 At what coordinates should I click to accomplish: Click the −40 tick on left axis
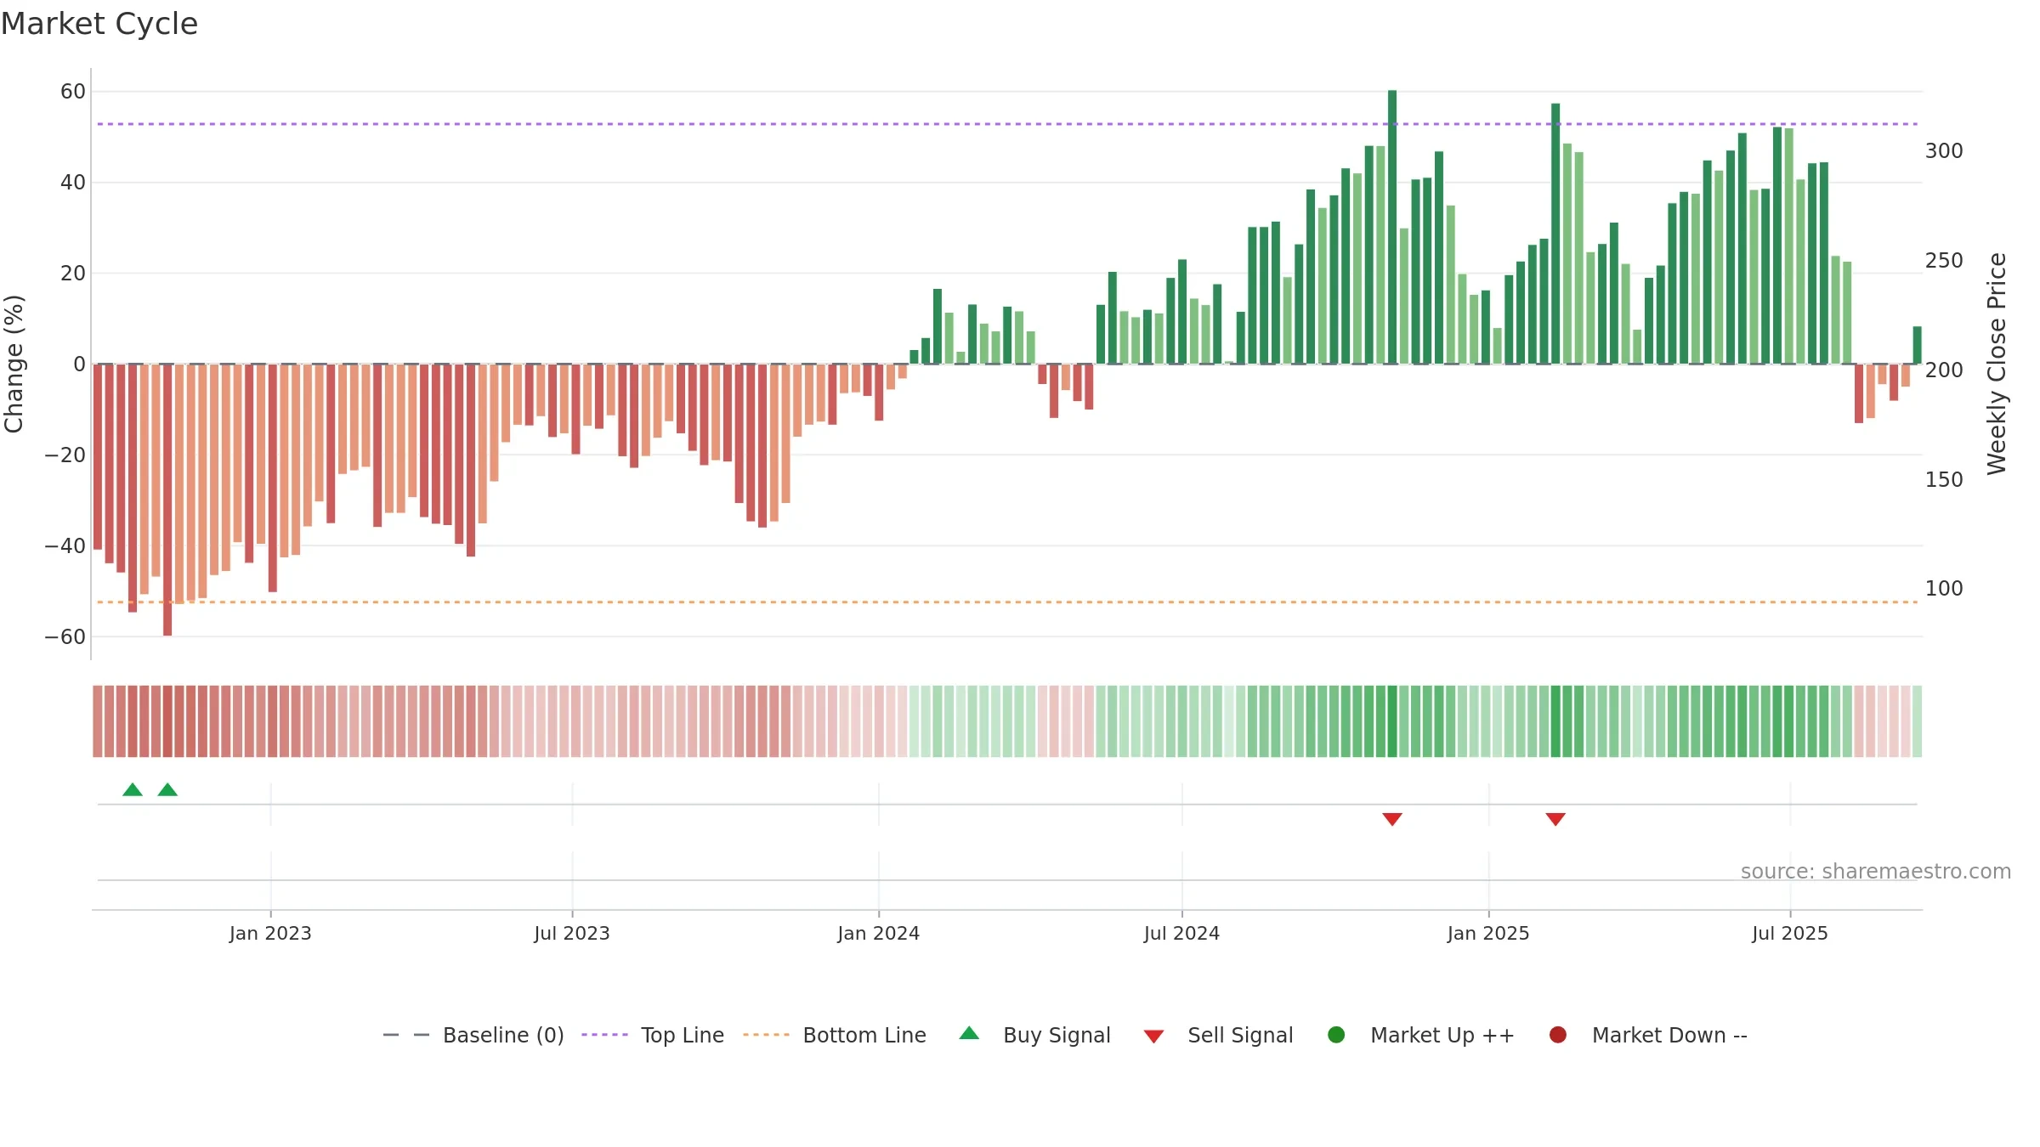[x=65, y=546]
